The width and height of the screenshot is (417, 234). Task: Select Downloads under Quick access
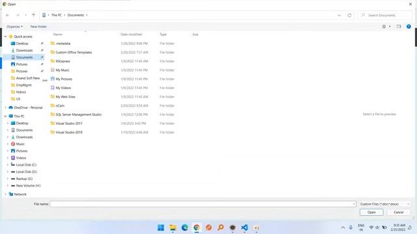[24, 51]
